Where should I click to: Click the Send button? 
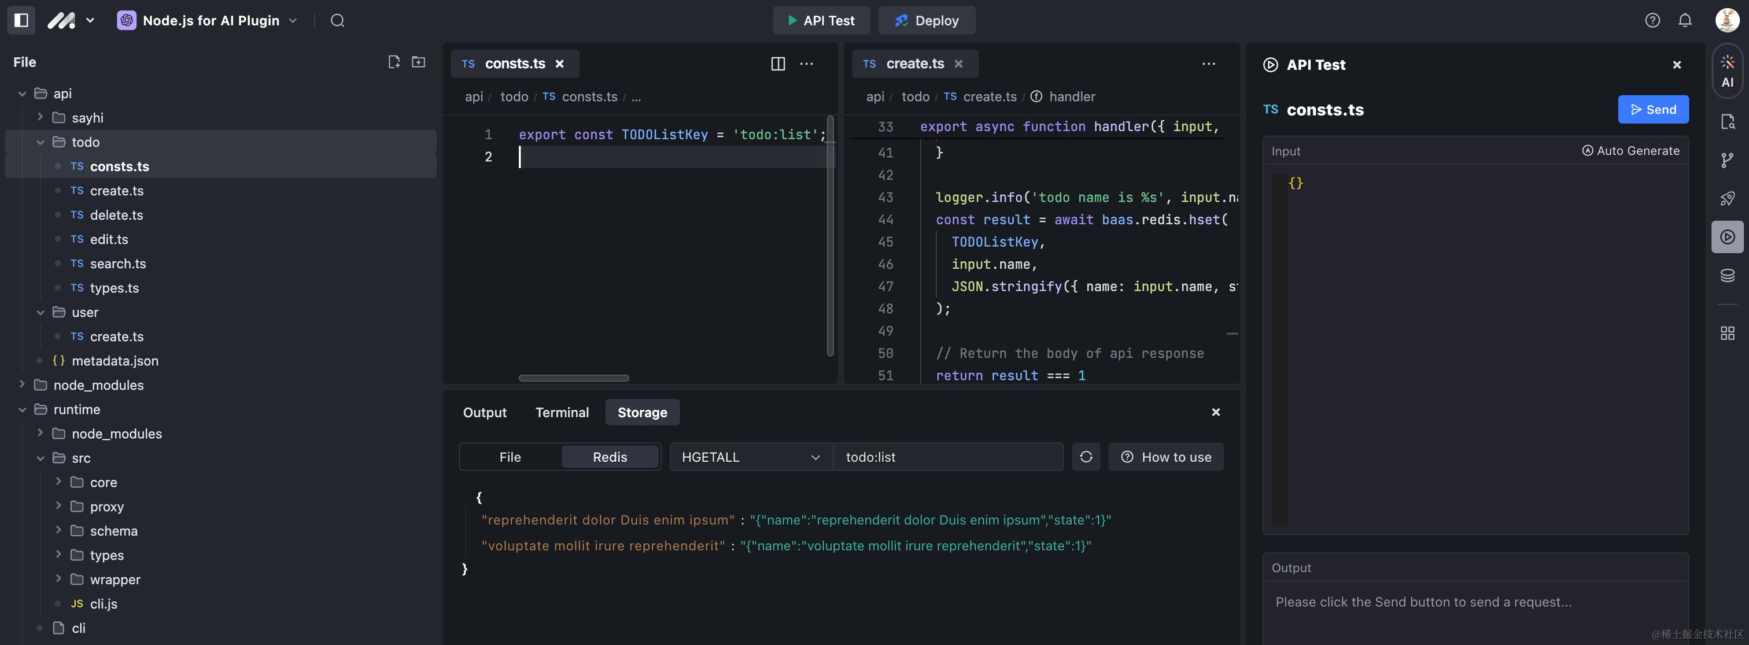[1652, 110]
